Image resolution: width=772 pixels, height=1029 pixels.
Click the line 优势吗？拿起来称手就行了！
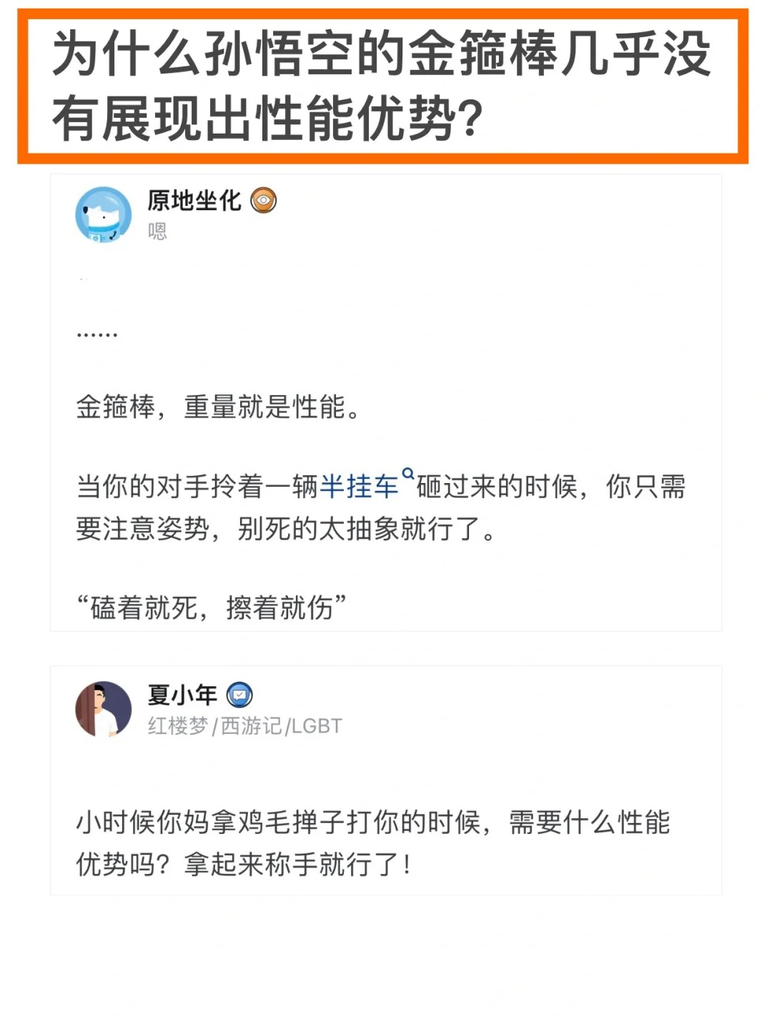244,865
